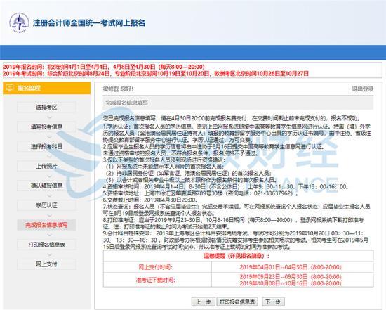The width and height of the screenshot is (386, 310).
Task: Click the monitor icon beside 报名流程
Action: (x=10, y=88)
